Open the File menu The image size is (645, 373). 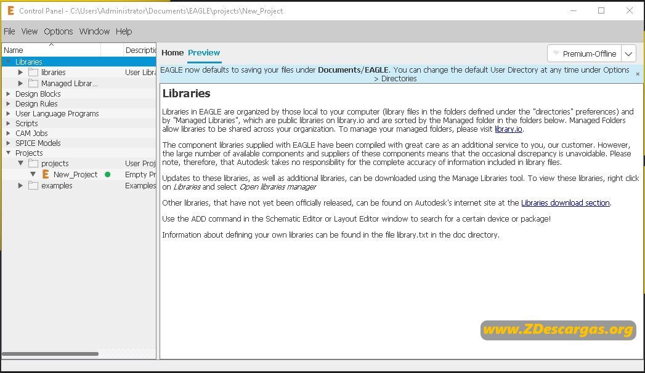coord(9,31)
